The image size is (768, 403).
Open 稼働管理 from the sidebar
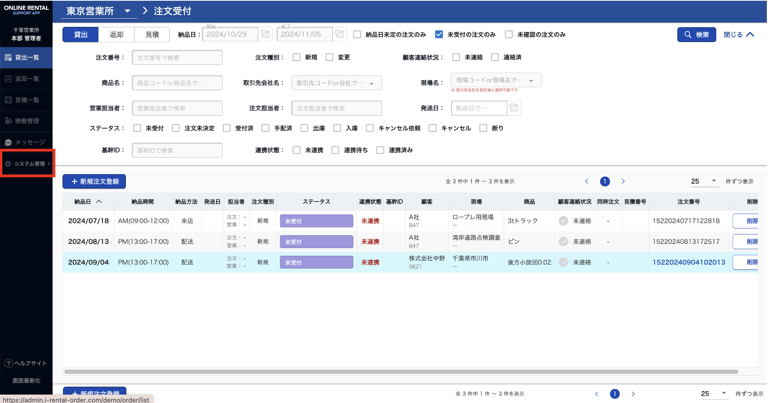point(27,121)
